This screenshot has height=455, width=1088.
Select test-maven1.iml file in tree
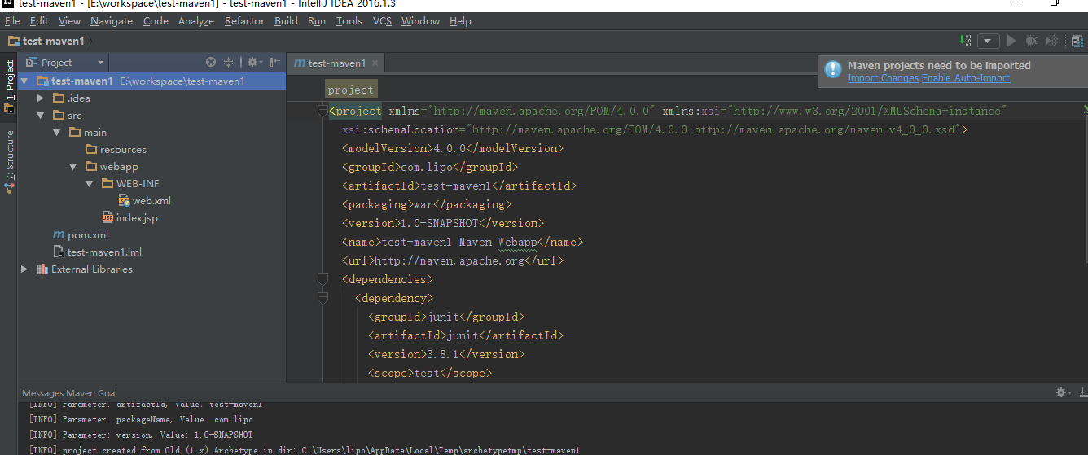104,252
